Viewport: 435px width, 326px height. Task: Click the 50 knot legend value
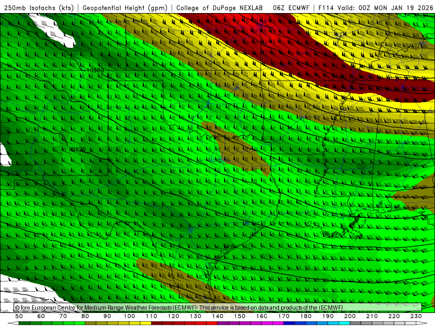coord(19,316)
